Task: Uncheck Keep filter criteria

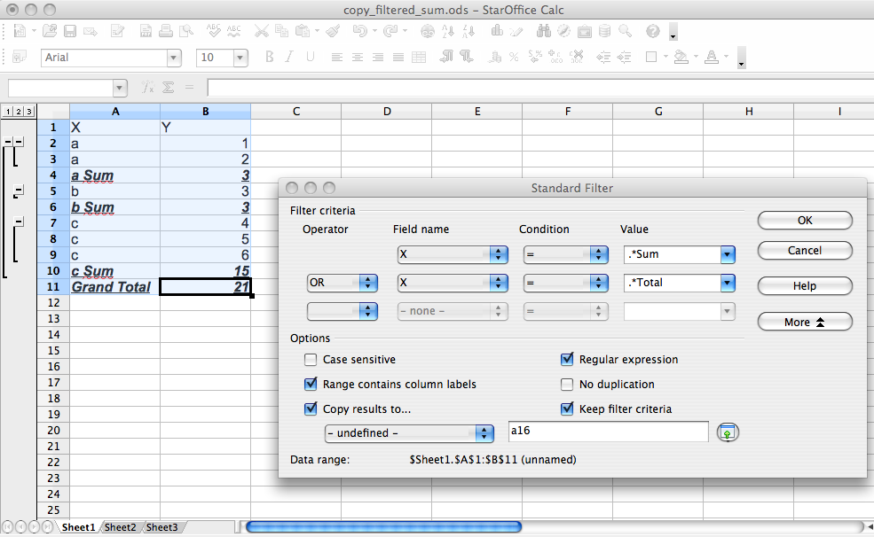Action: 566,409
